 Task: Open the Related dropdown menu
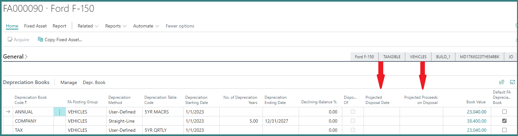point(88,26)
